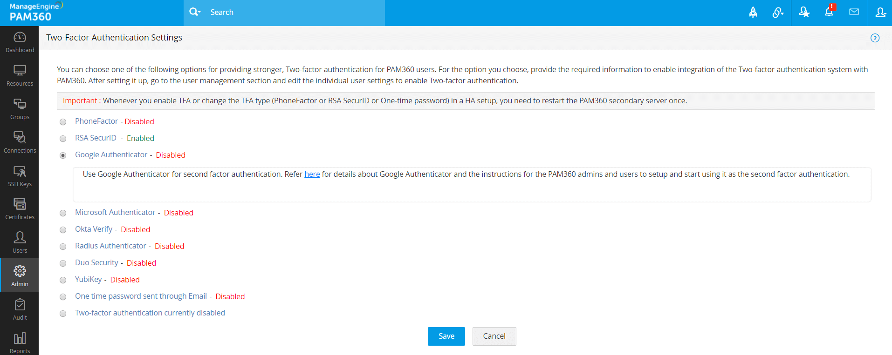Open the chain-link icon dropdown

pos(778,13)
